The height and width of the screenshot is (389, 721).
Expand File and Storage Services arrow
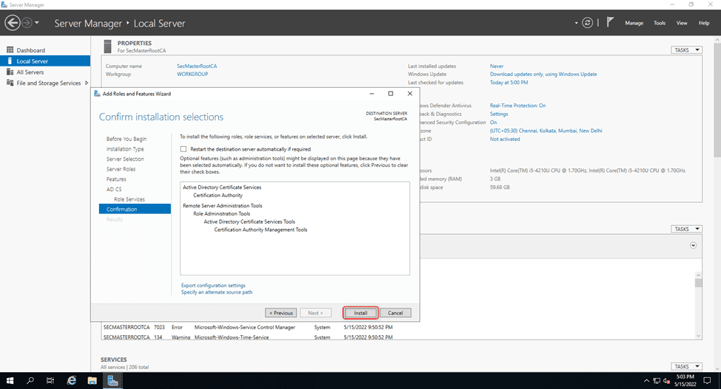pos(87,83)
